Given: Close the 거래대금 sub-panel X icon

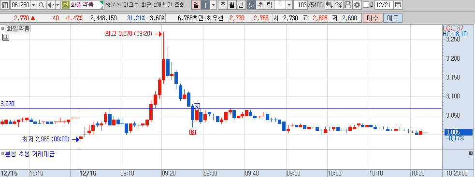Looking at the screenshot, I should pos(471,153).
